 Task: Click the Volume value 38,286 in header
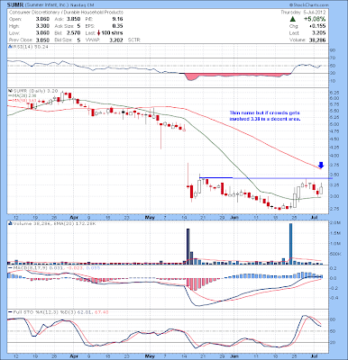[316, 40]
